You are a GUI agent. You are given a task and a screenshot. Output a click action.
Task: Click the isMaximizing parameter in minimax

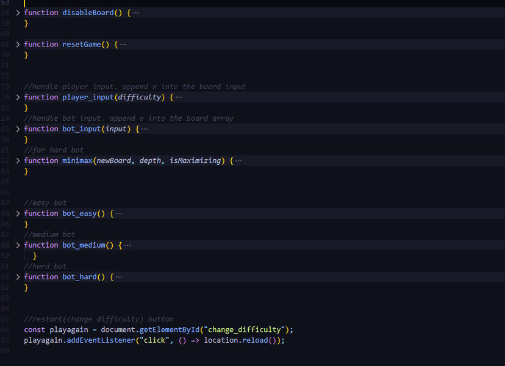(196, 160)
